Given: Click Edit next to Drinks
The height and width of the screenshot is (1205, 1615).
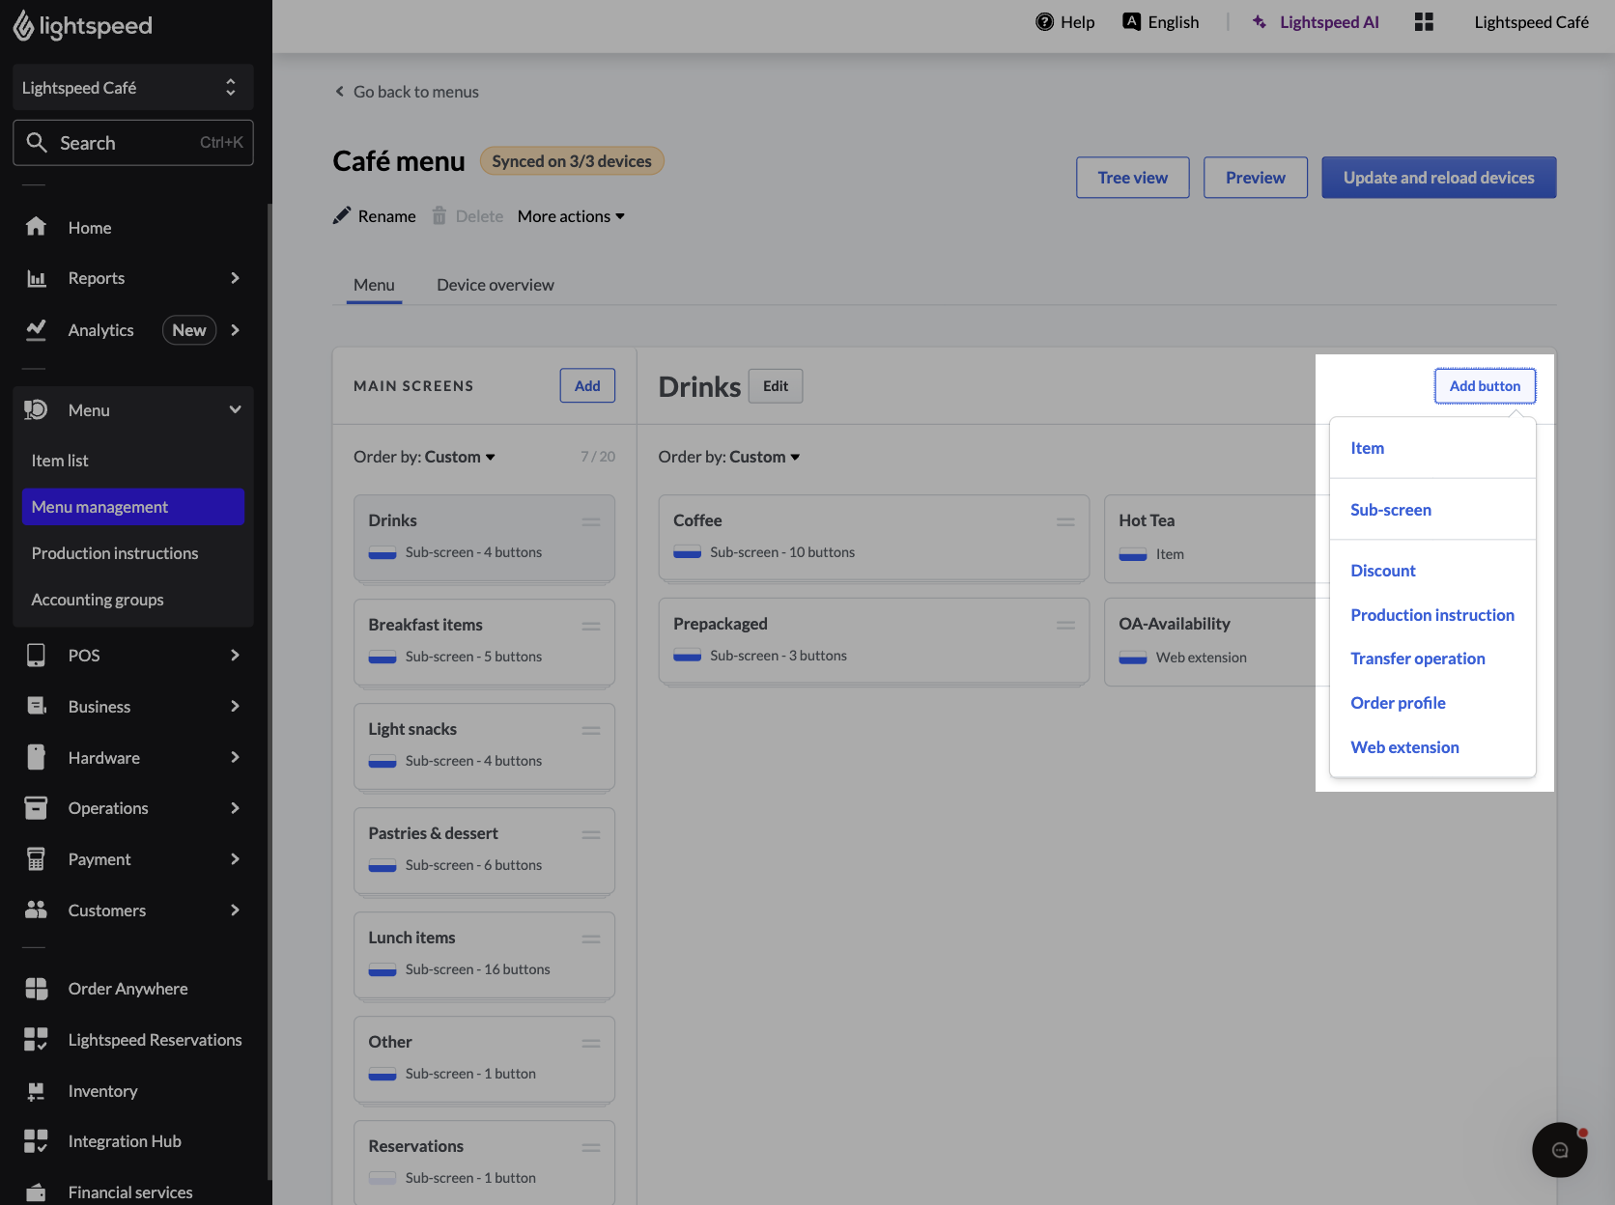Looking at the screenshot, I should [776, 386].
